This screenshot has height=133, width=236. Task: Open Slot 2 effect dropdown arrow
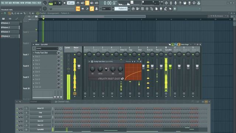pos(34,57)
